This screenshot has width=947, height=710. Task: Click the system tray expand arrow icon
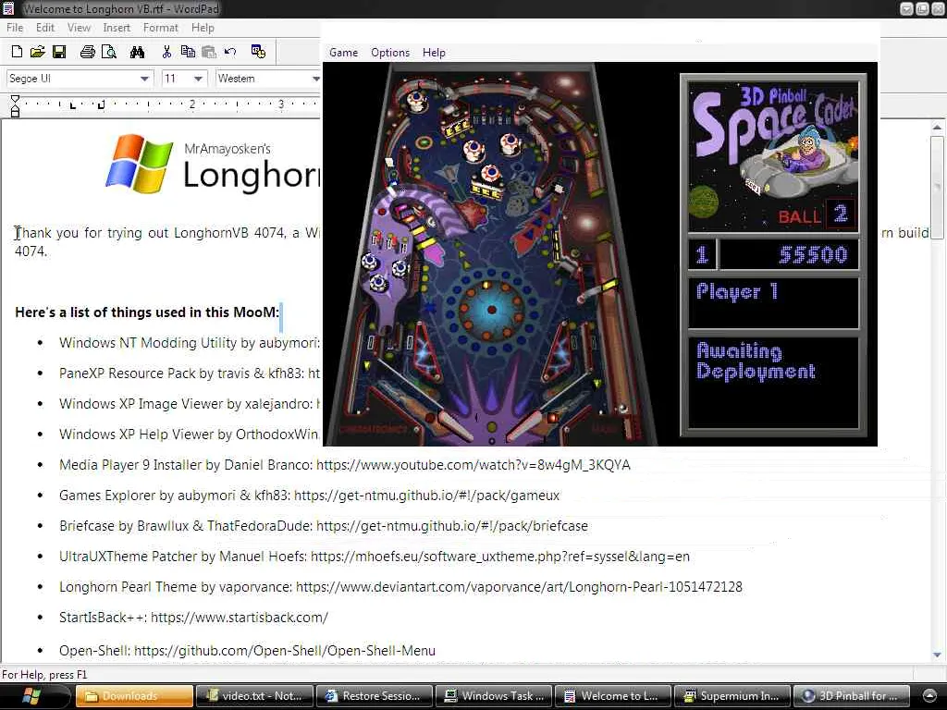pos(929,695)
